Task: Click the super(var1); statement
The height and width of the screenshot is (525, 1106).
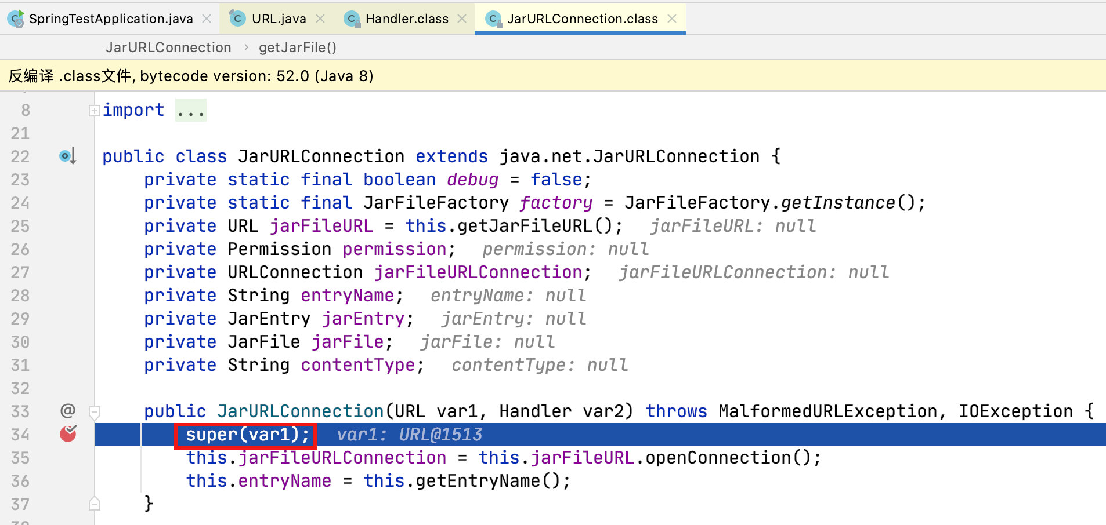Action: pyautogui.click(x=248, y=435)
